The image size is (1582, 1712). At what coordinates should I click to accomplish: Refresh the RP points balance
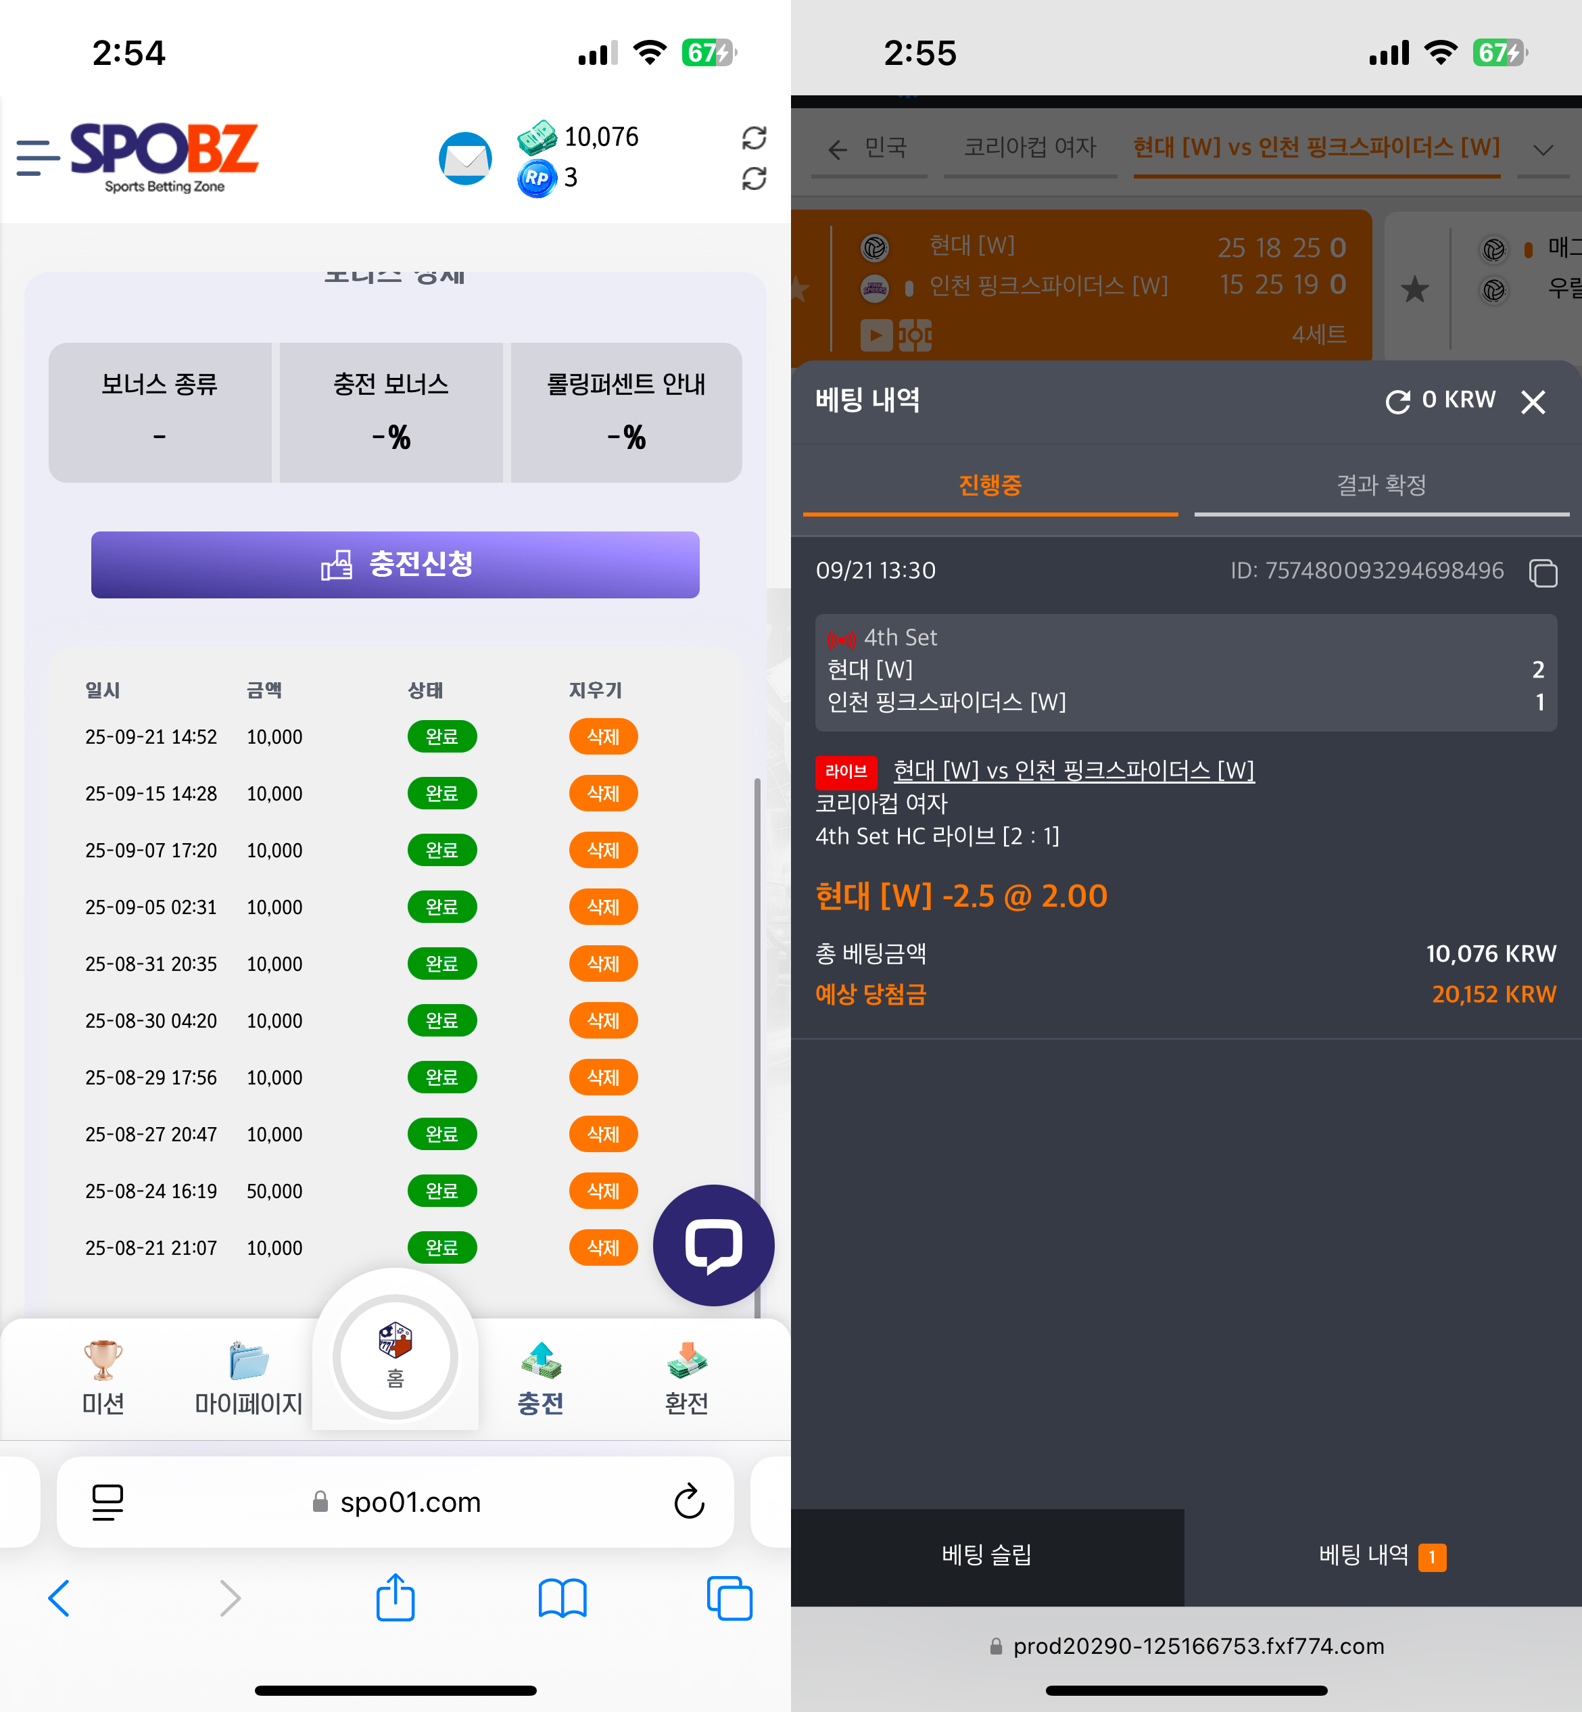[753, 178]
